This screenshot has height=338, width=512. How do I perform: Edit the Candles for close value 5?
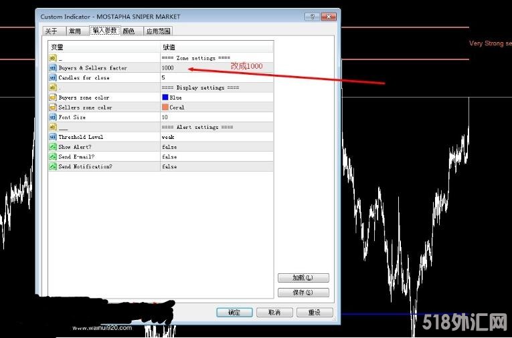pyautogui.click(x=217, y=77)
